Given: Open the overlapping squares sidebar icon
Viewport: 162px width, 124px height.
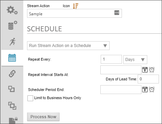Looking at the screenshot, I should [12, 106].
